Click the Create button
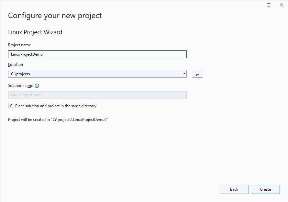This screenshot has height=202, width=288. pyautogui.click(x=265, y=189)
